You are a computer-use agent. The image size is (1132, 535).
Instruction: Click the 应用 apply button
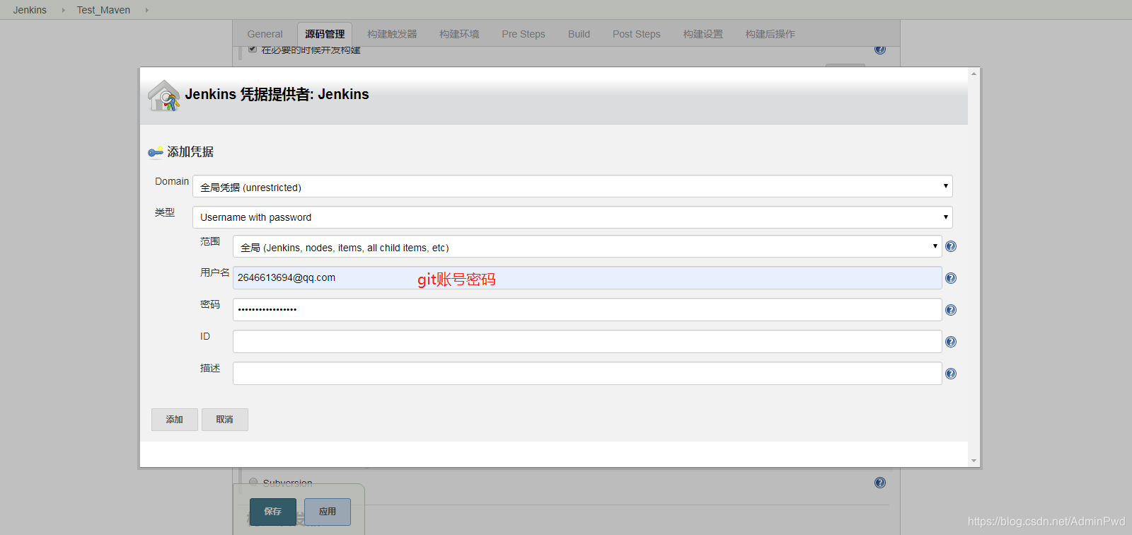click(x=328, y=512)
